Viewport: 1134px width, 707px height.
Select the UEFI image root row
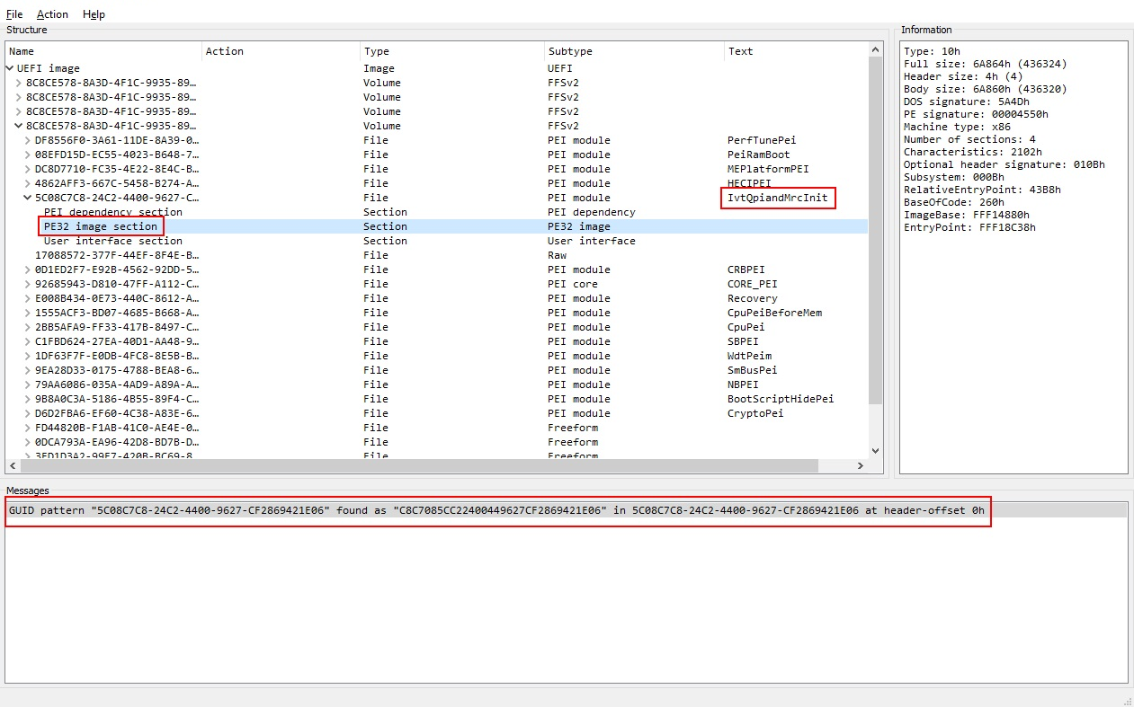tap(437, 68)
